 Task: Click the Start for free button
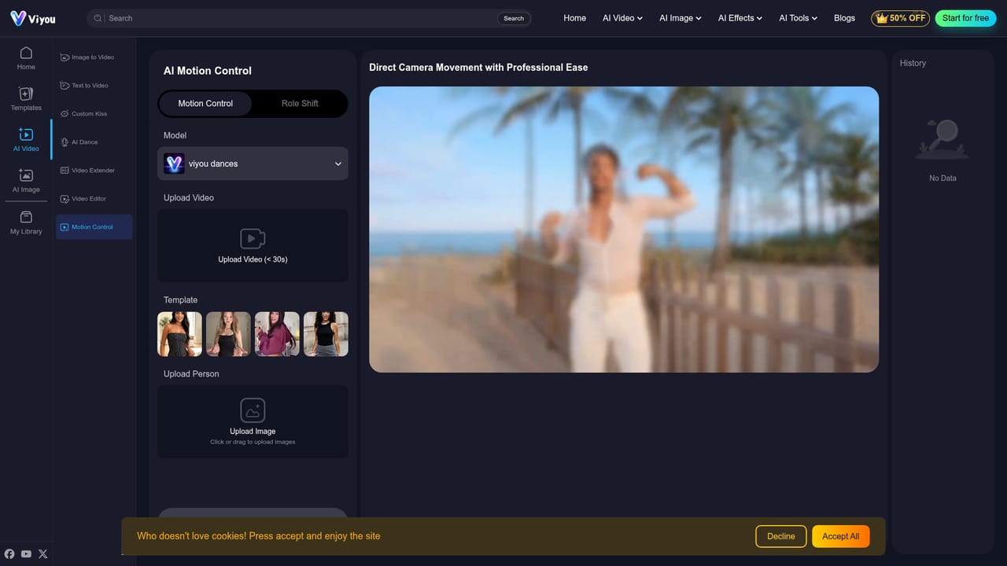click(965, 18)
